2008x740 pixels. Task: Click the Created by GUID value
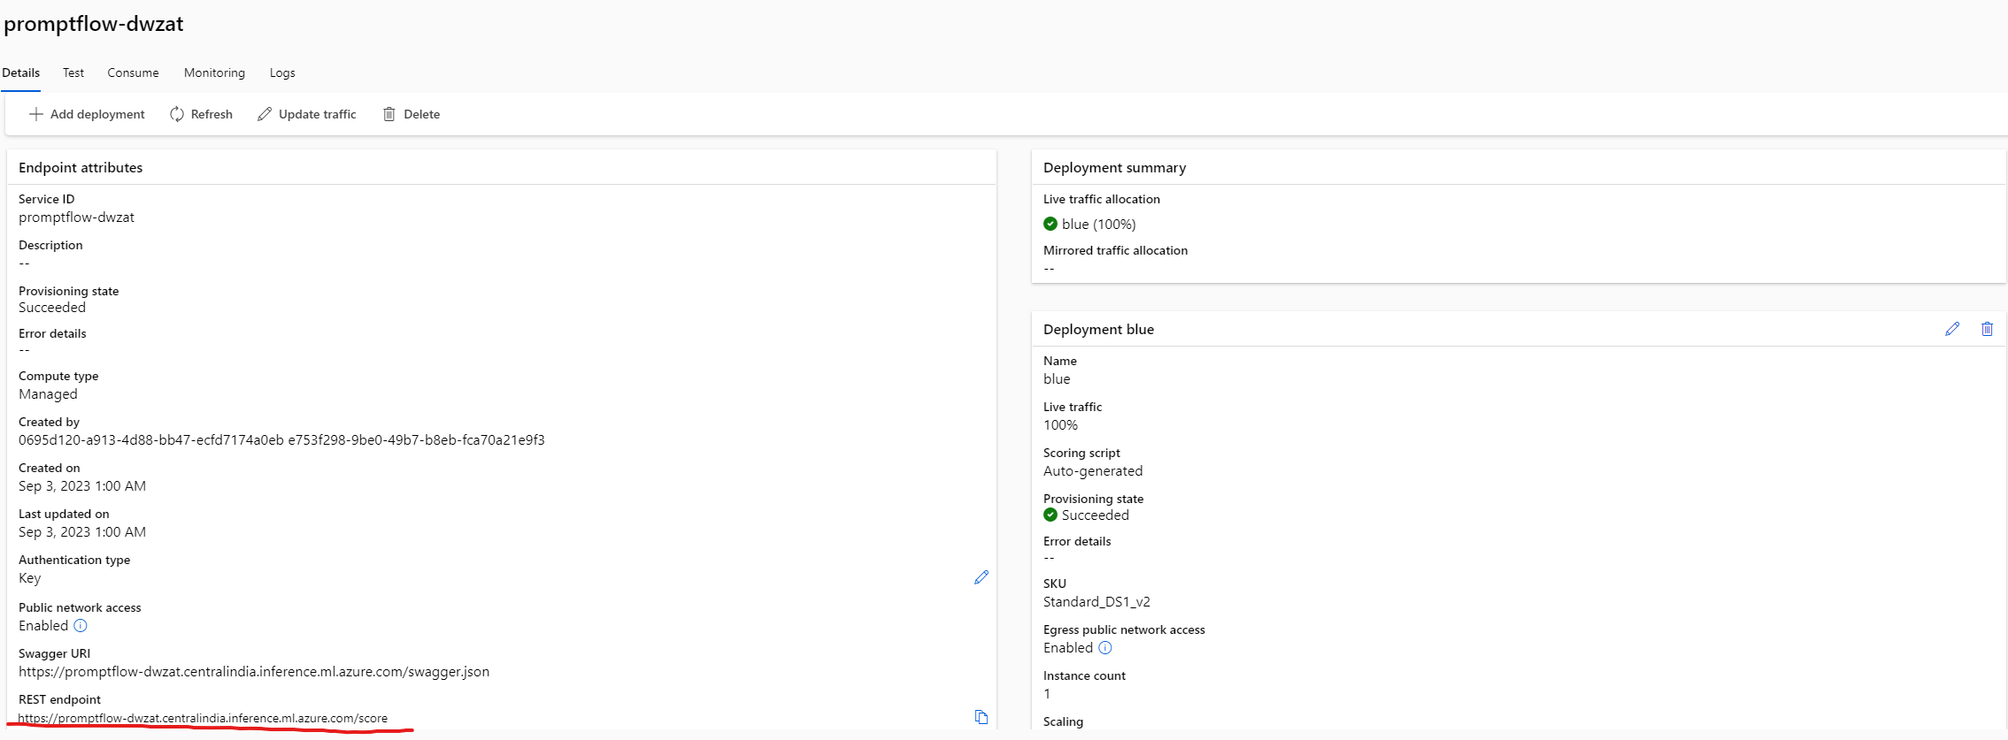point(281,440)
